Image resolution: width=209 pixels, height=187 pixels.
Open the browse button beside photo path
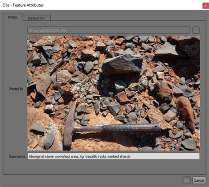[x=196, y=30]
